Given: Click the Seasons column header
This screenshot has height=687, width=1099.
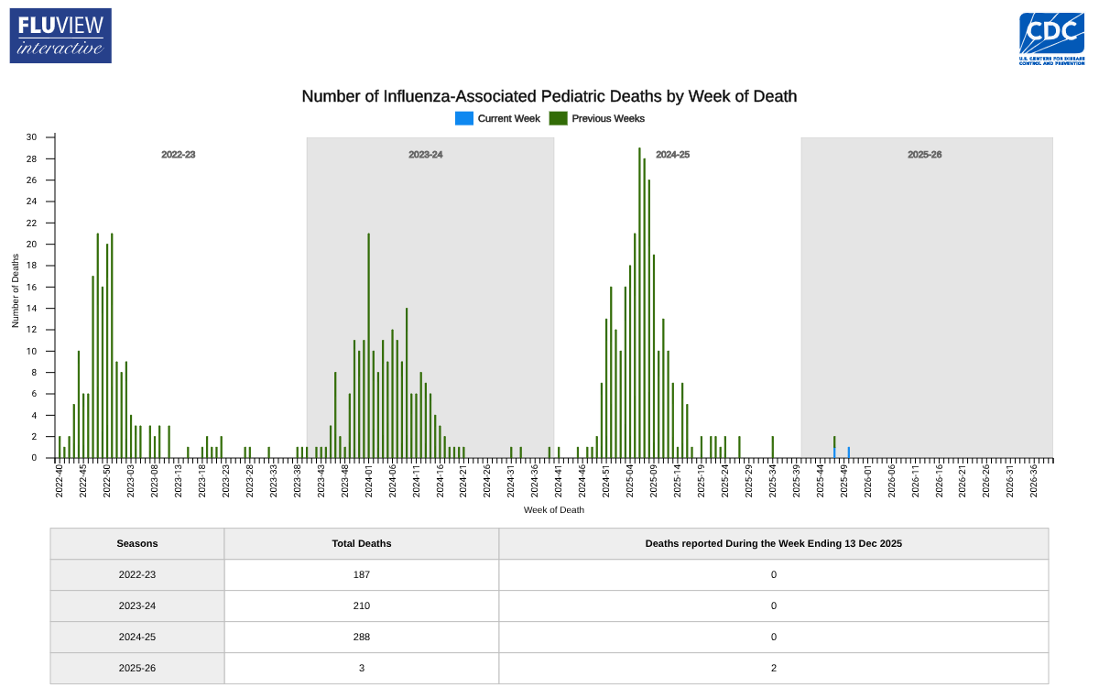Looking at the screenshot, I should pos(137,543).
